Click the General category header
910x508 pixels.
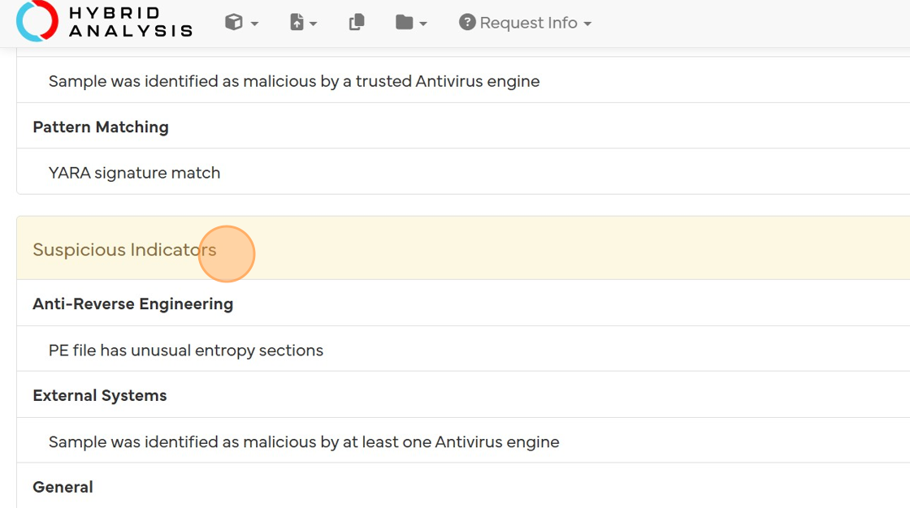tap(63, 486)
